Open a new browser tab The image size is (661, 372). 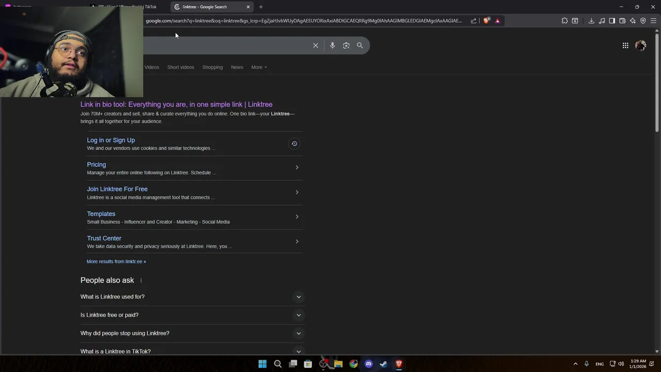[261, 7]
